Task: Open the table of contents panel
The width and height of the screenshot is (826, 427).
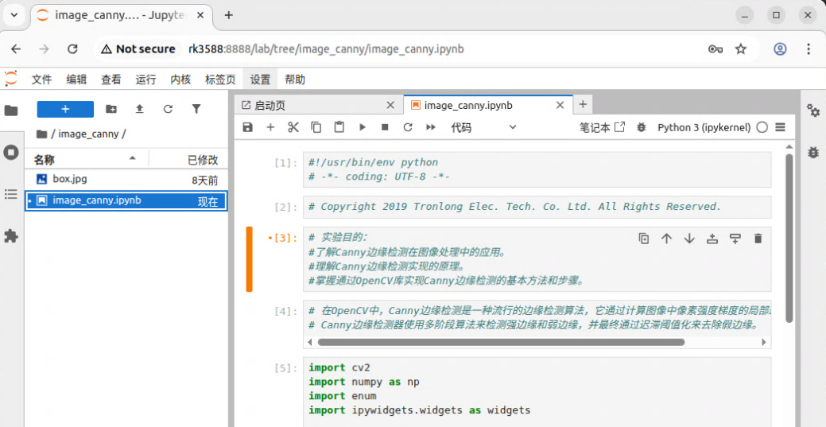Action: pyautogui.click(x=11, y=195)
